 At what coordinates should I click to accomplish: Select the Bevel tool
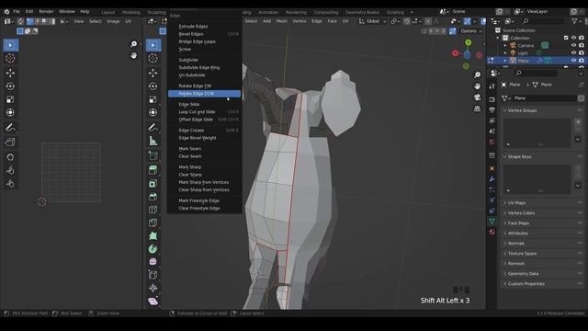tap(153, 196)
